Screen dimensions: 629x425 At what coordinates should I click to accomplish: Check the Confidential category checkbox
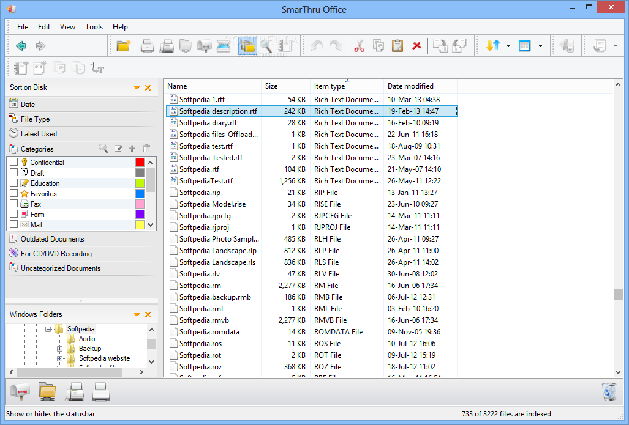pos(13,162)
